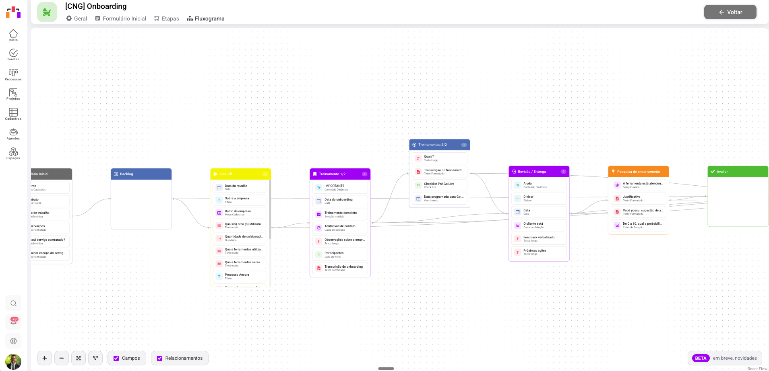Open the Espaços cubes icon
Screen dimensions: 769x371
coord(13,154)
